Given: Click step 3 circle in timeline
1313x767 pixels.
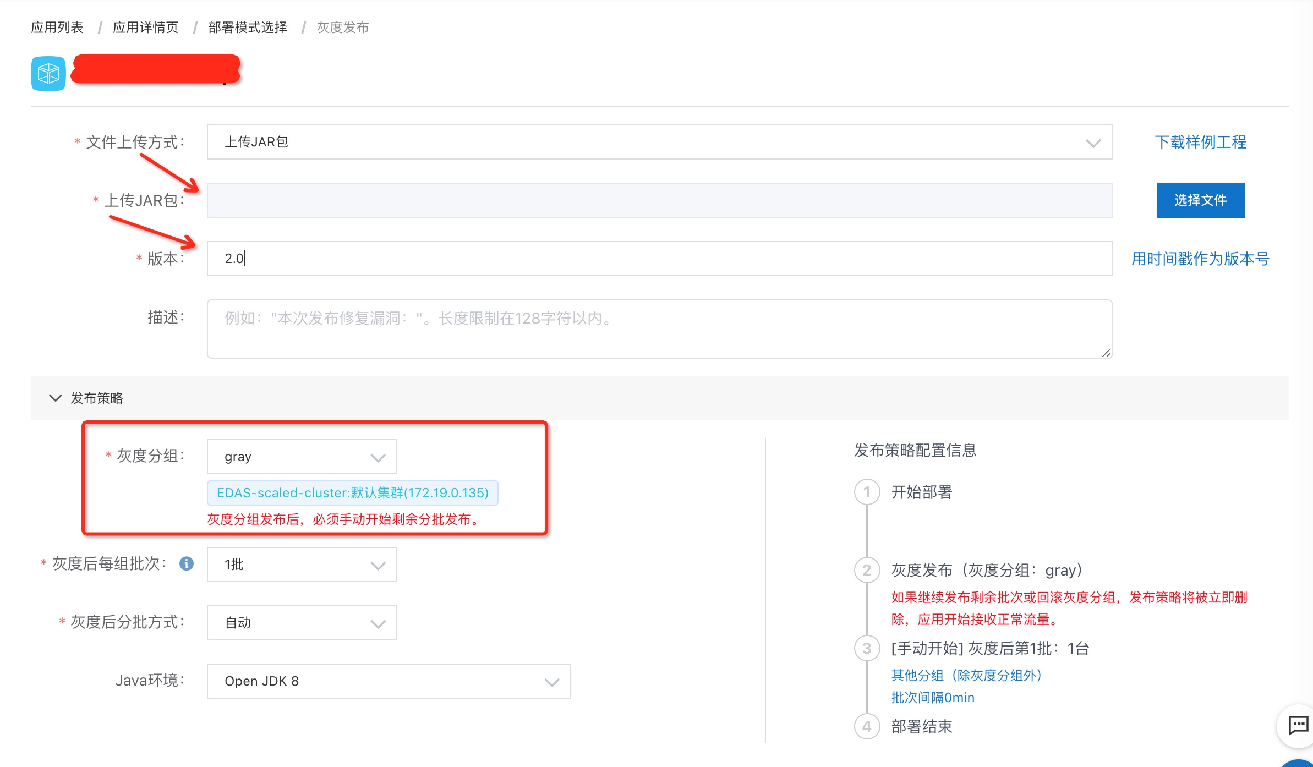Looking at the screenshot, I should point(867,648).
